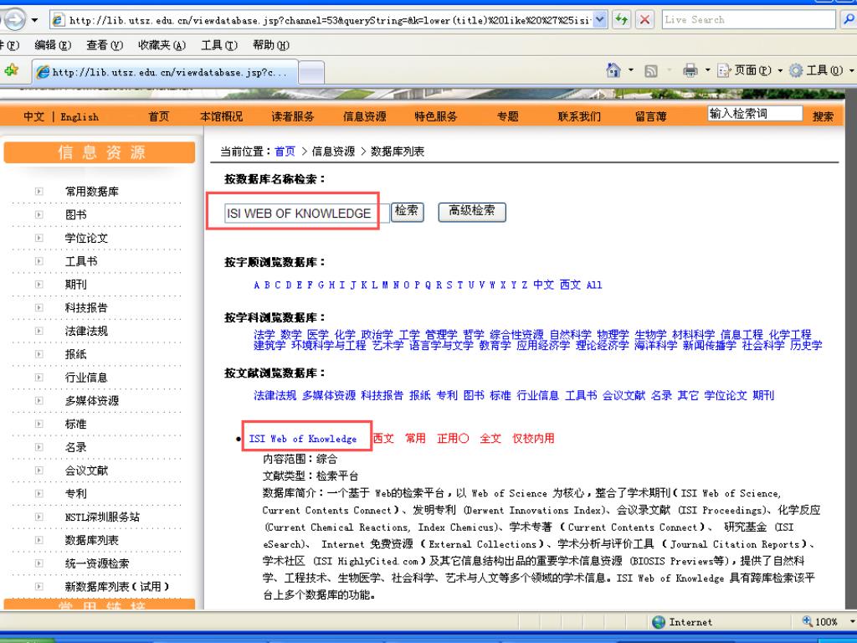Image resolution: width=857 pixels, height=643 pixels.
Task: Browse databases by clicking All
Action: coord(594,285)
